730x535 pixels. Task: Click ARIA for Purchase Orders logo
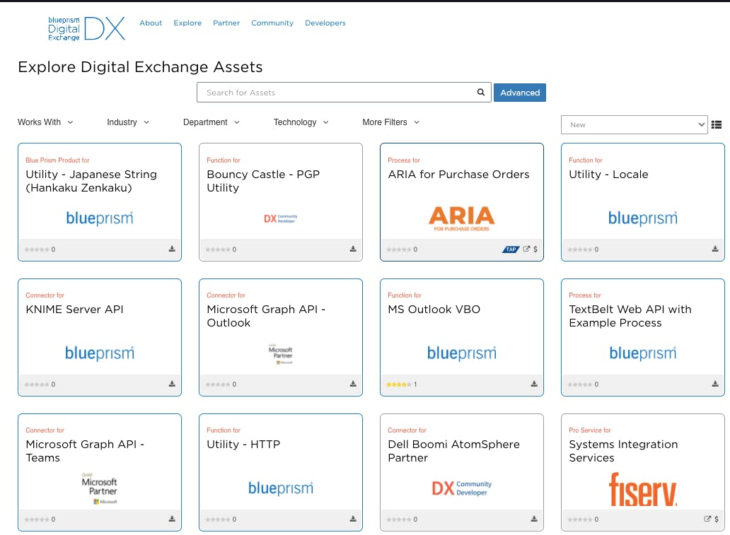pos(461,218)
